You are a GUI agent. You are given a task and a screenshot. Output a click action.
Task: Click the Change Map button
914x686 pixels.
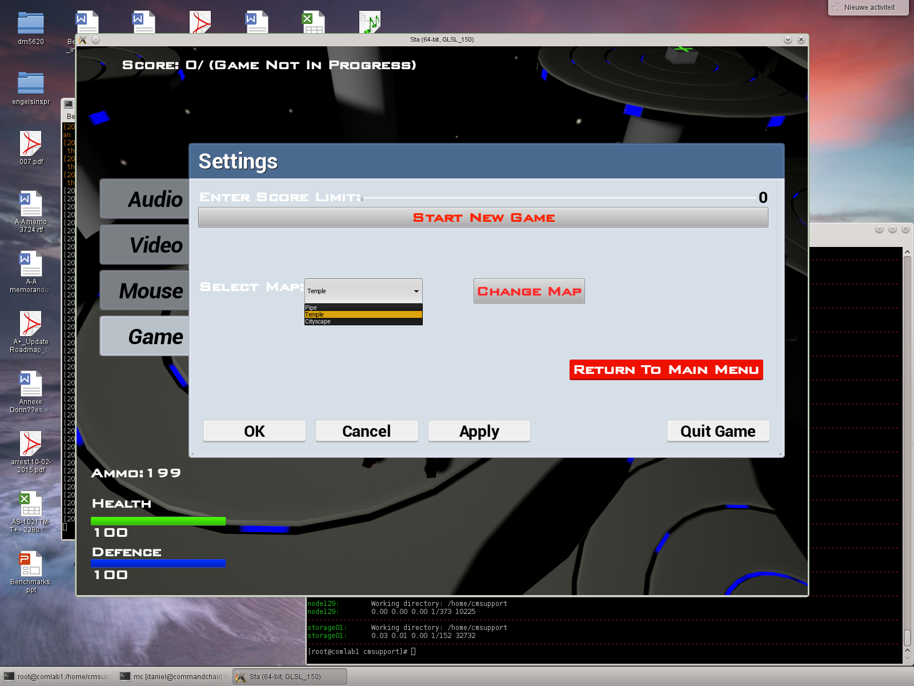(x=529, y=291)
